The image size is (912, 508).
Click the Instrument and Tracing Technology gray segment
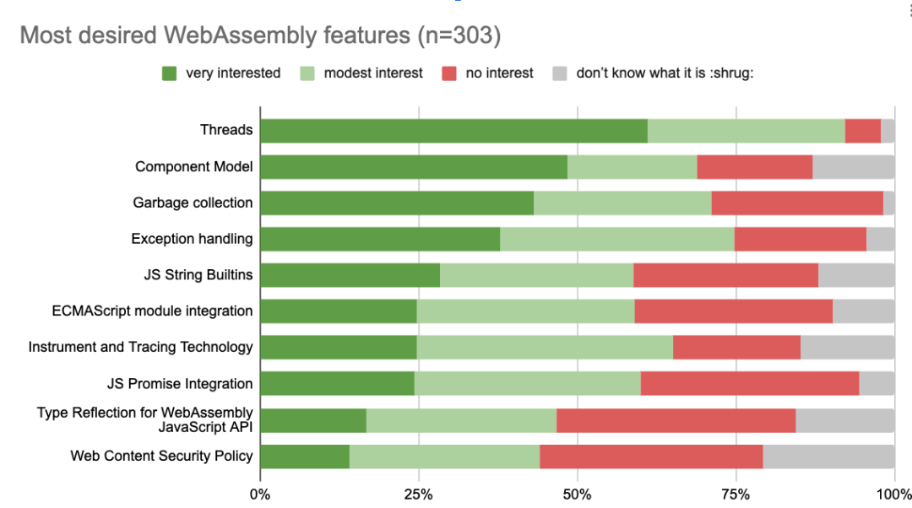pyautogui.click(x=848, y=347)
